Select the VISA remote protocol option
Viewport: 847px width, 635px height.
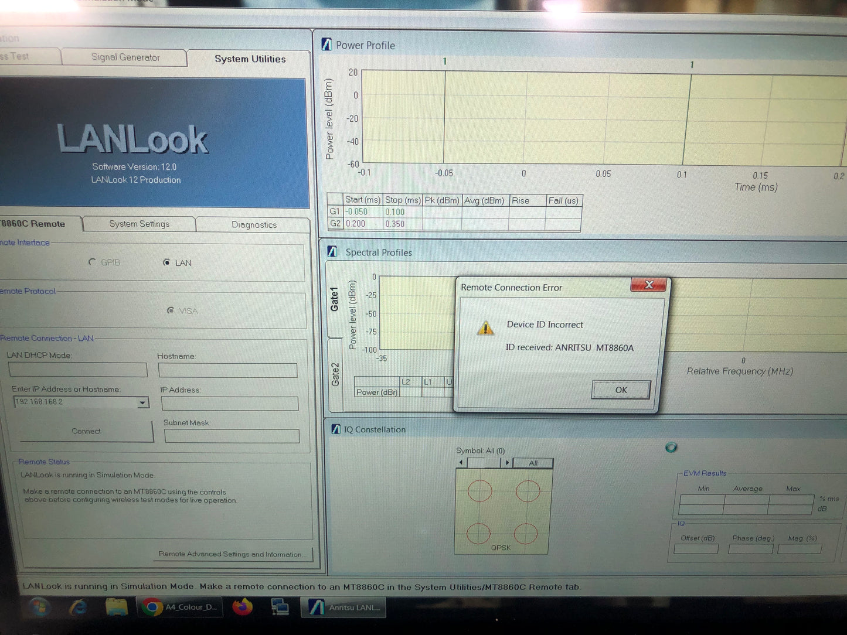pos(171,310)
